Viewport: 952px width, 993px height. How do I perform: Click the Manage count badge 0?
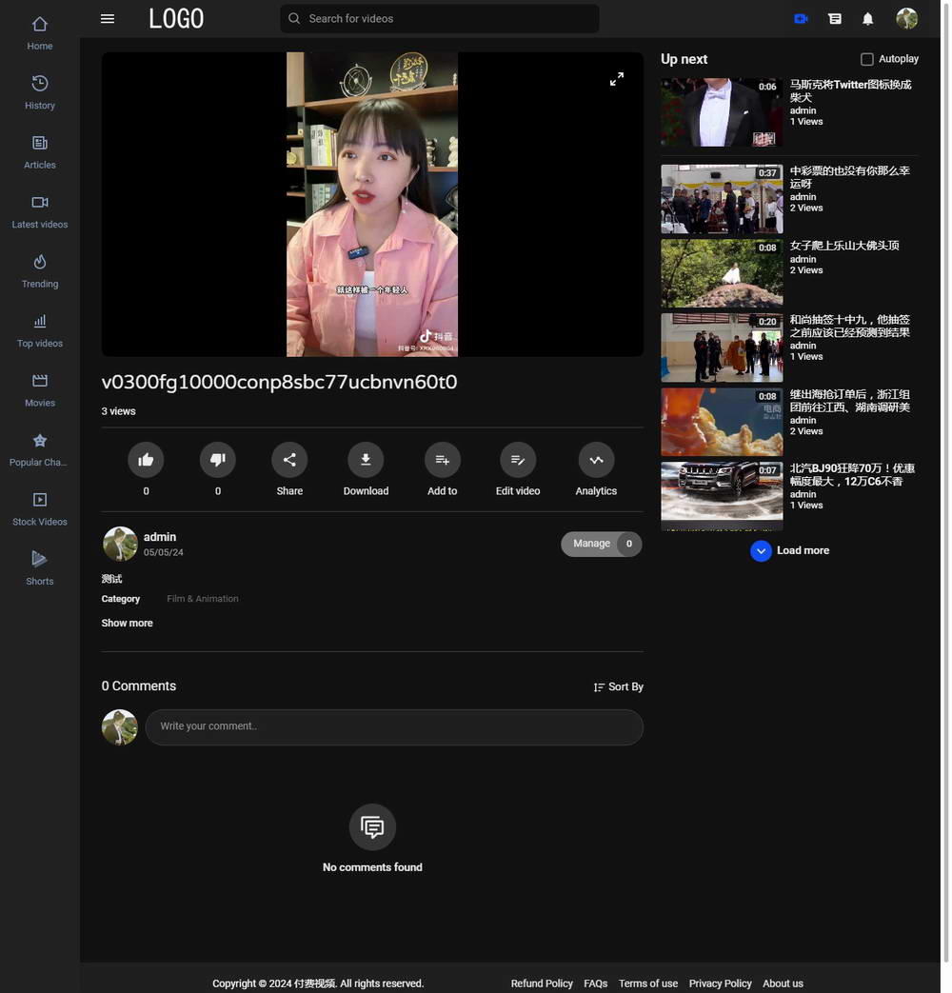[629, 544]
